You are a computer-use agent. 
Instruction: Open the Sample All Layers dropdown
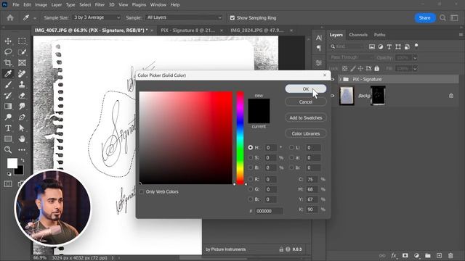point(183,17)
